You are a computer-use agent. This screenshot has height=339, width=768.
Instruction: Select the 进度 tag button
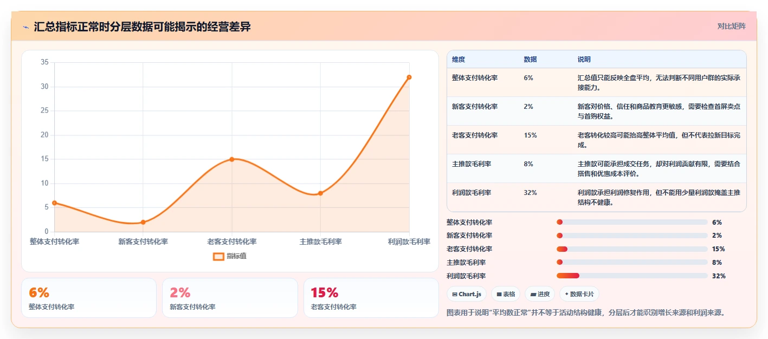539,294
